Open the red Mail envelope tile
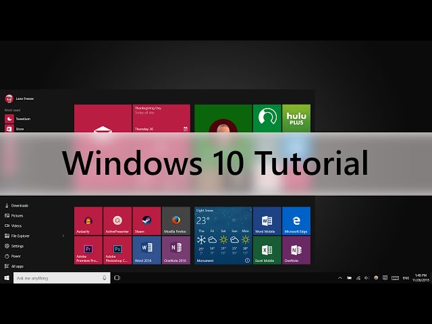 coord(103,118)
